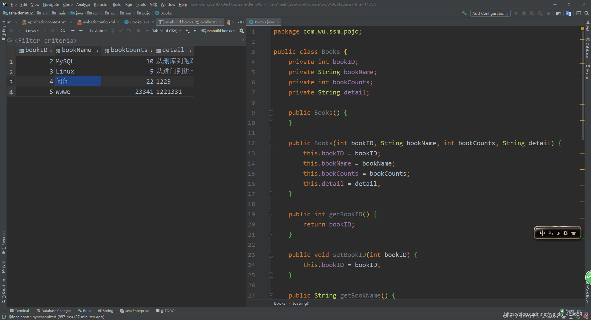This screenshot has height=320, width=591.
Task: Open Search Everywhere magnifier icon
Action: point(587,13)
